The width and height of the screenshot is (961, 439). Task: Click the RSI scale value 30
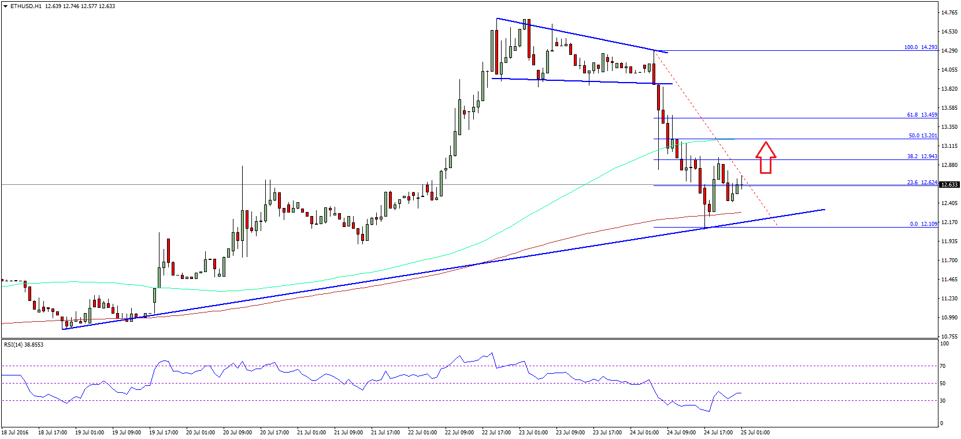click(x=943, y=401)
